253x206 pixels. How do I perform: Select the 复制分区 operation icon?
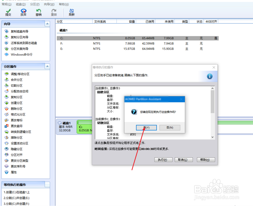pyautogui.click(x=7, y=97)
